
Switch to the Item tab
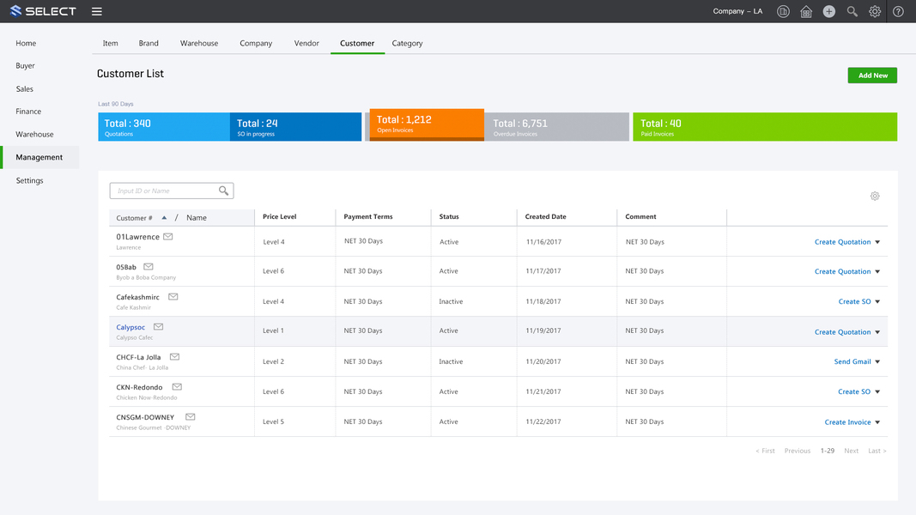click(x=111, y=43)
